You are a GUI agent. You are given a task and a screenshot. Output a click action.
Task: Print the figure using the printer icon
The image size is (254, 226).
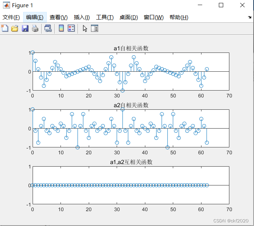(35, 28)
